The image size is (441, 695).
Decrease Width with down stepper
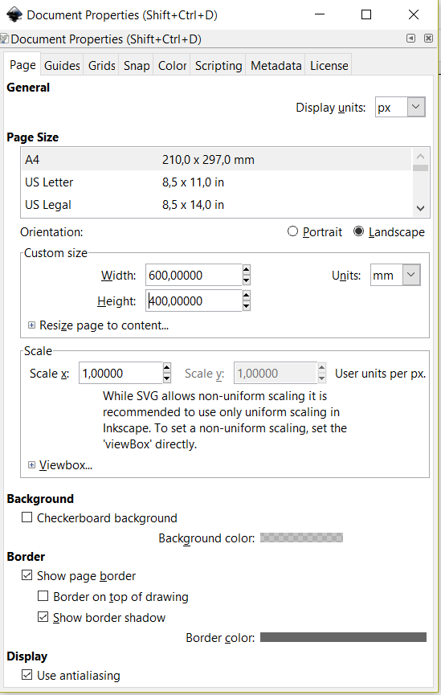coord(247,280)
